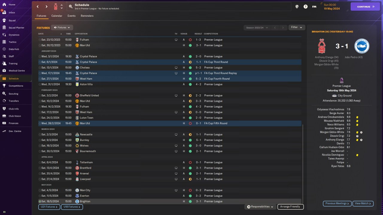This screenshot has height=215, width=383.
Task: Switch to the Events tab
Action: (72, 16)
